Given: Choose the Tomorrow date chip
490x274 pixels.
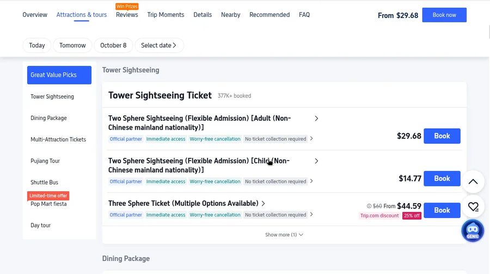Looking at the screenshot, I should (x=72, y=45).
